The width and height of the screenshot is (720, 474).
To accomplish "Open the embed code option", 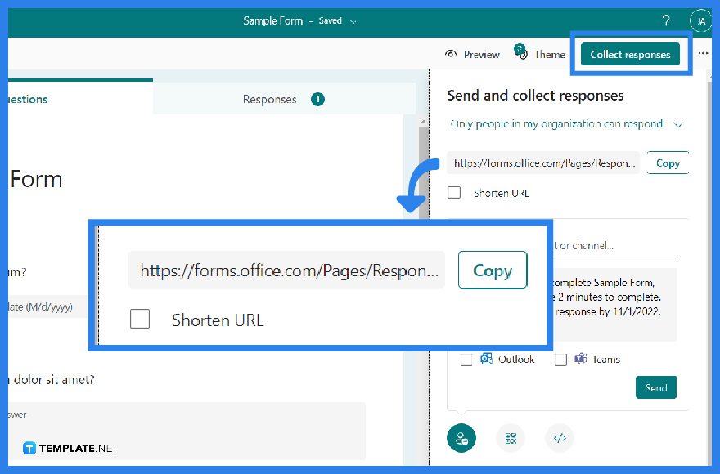I will pos(559,438).
